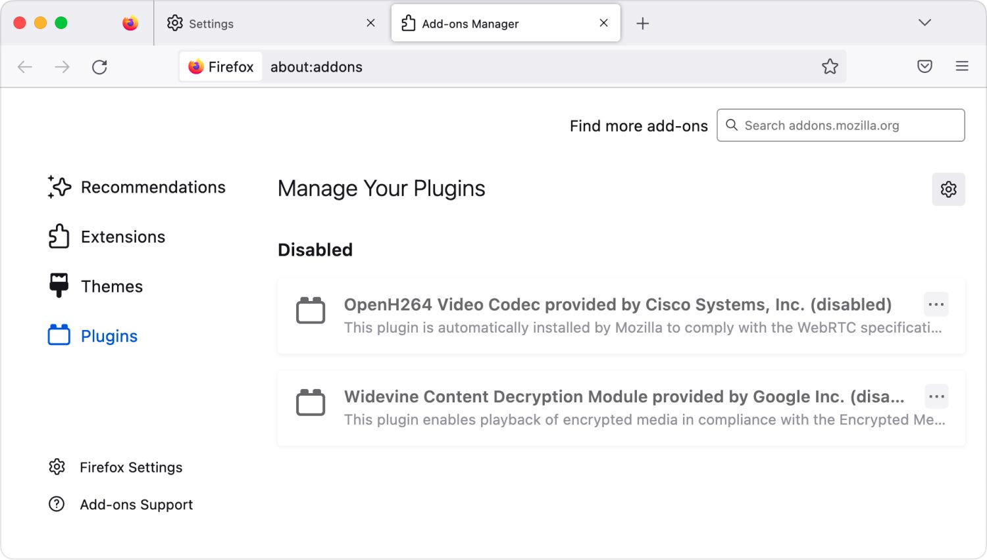Open OpenH264 Video Codec plugin details

click(x=621, y=316)
